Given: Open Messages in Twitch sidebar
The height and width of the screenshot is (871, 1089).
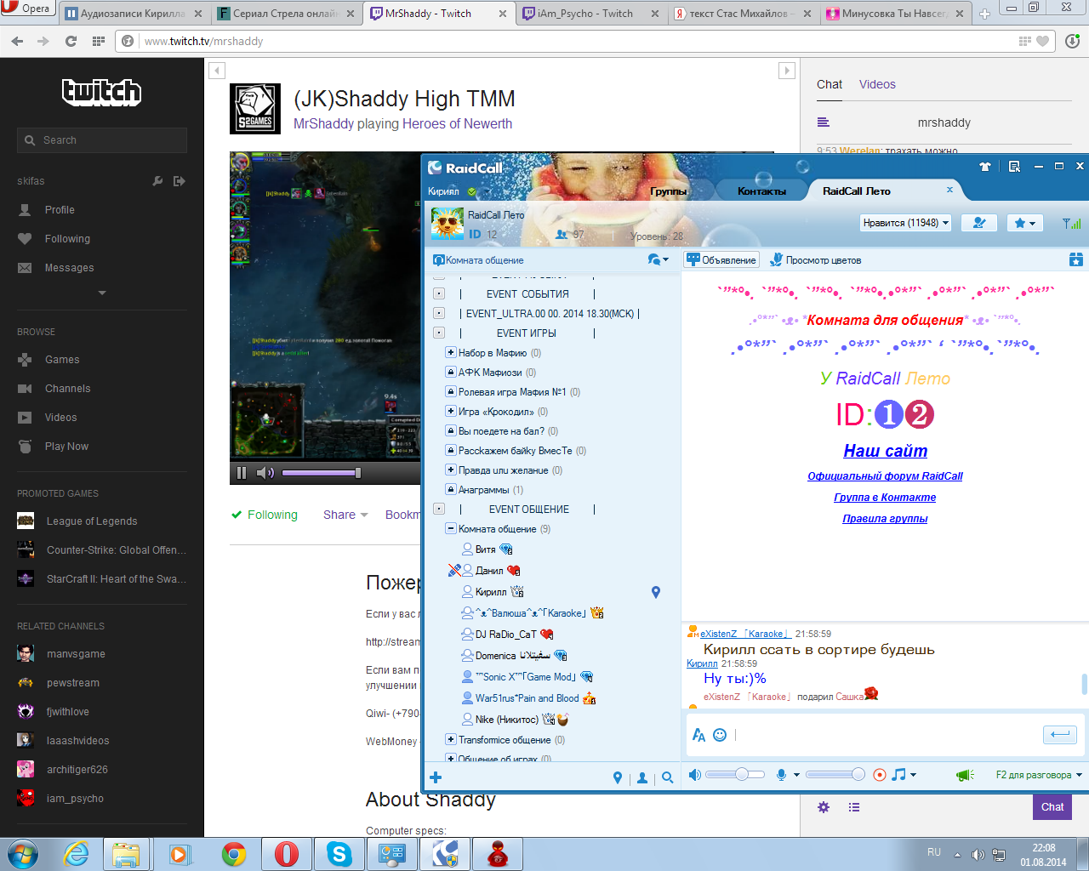Looking at the screenshot, I should click(69, 268).
